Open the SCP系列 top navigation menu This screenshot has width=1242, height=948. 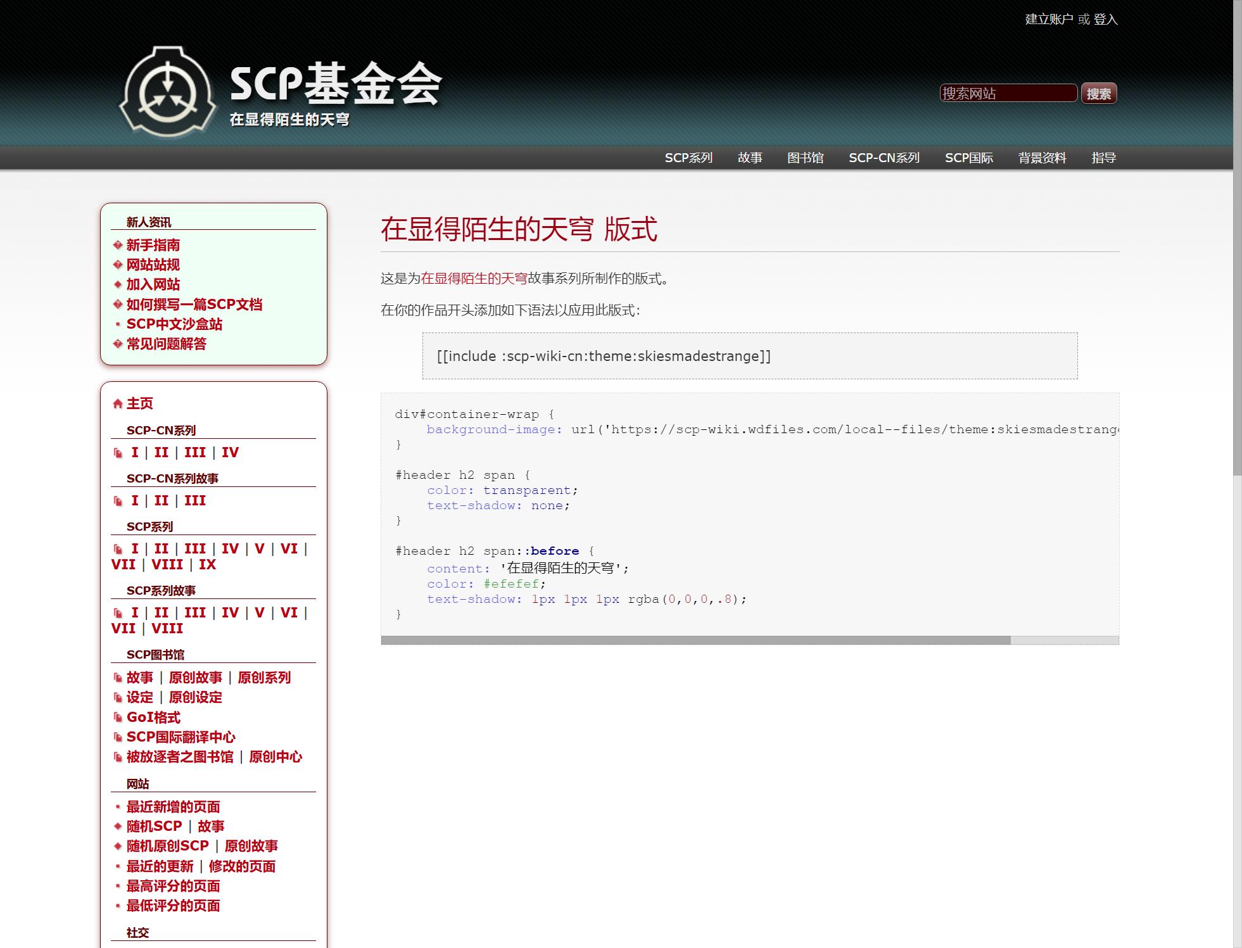[x=688, y=158]
